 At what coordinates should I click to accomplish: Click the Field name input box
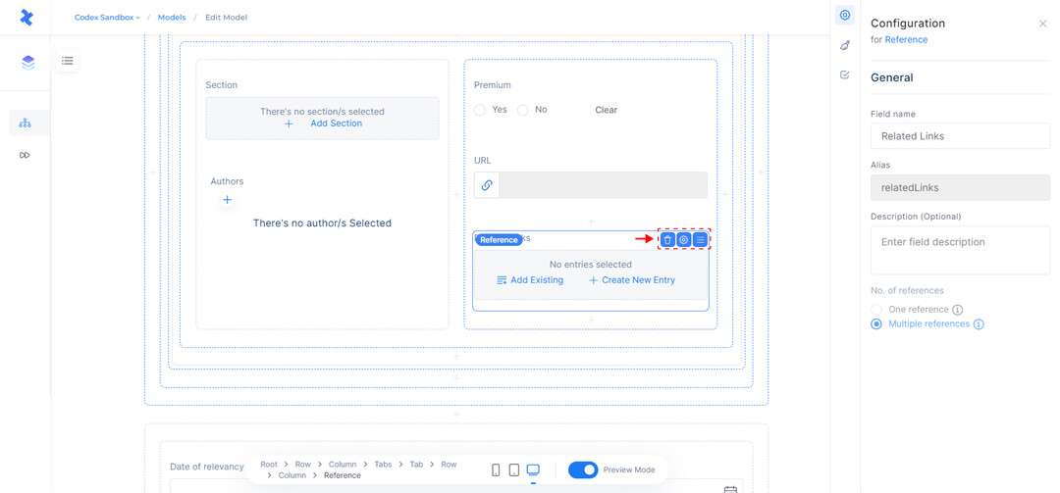click(959, 136)
